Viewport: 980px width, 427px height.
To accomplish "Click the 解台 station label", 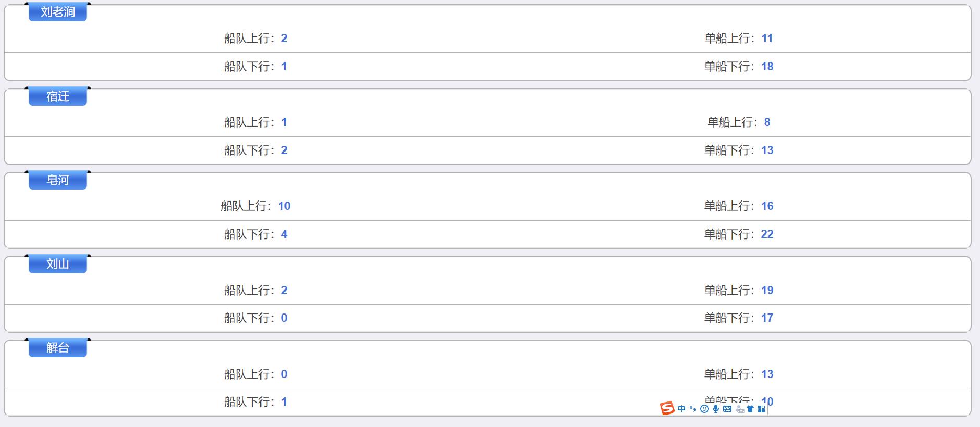I will point(58,348).
